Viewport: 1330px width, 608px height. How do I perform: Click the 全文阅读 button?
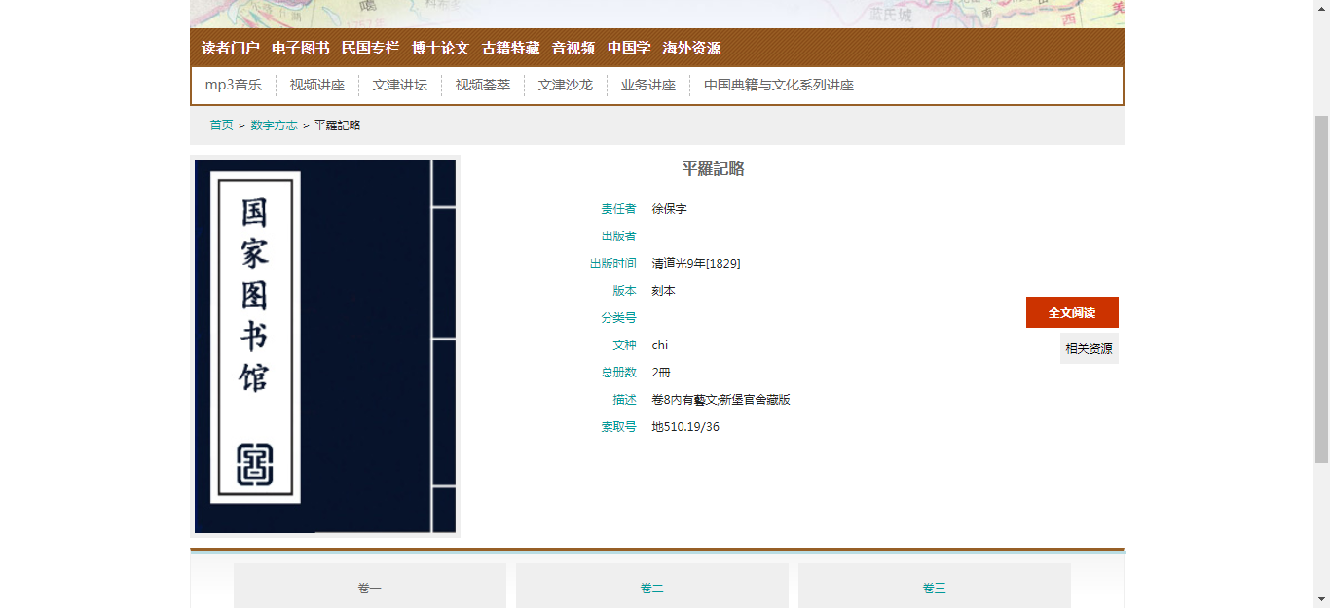(x=1072, y=312)
